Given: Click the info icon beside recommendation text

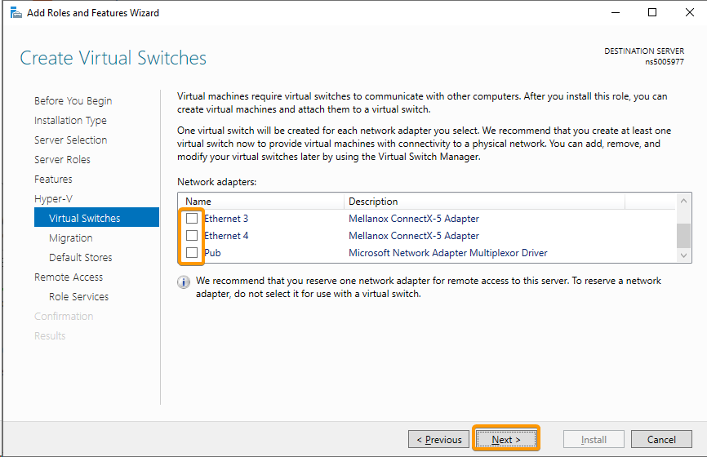Looking at the screenshot, I should point(185,282).
